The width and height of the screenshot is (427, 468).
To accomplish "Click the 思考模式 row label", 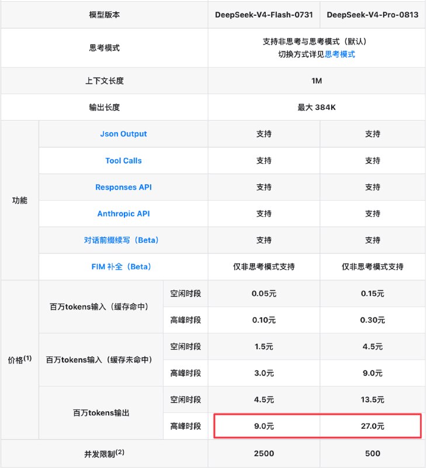I will coord(105,48).
